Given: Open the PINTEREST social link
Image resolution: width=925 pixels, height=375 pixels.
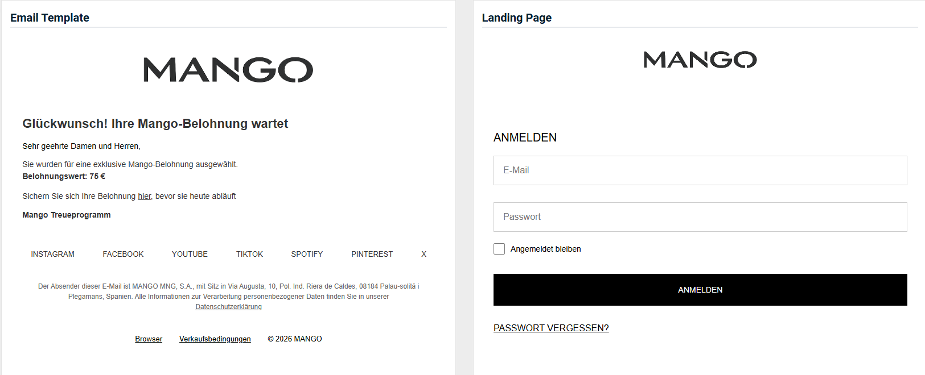Looking at the screenshot, I should point(372,254).
